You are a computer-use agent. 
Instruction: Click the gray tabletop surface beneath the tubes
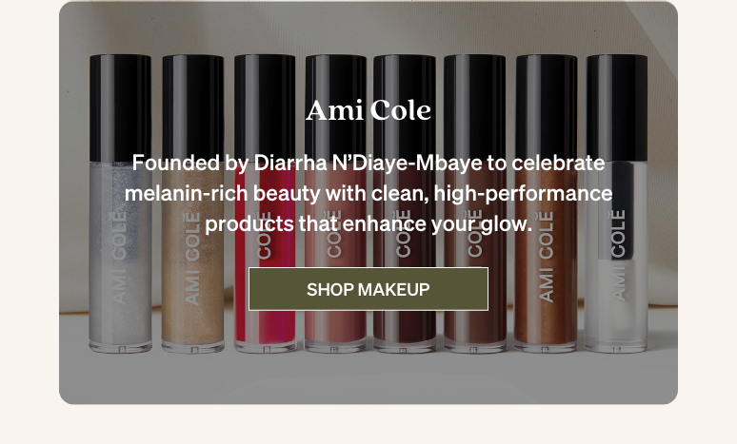coord(368,380)
